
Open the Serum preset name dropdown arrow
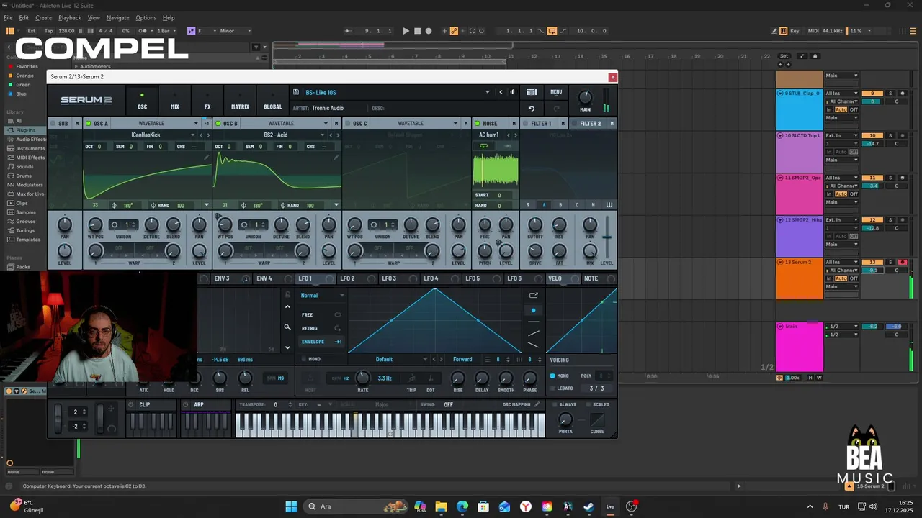pos(488,92)
